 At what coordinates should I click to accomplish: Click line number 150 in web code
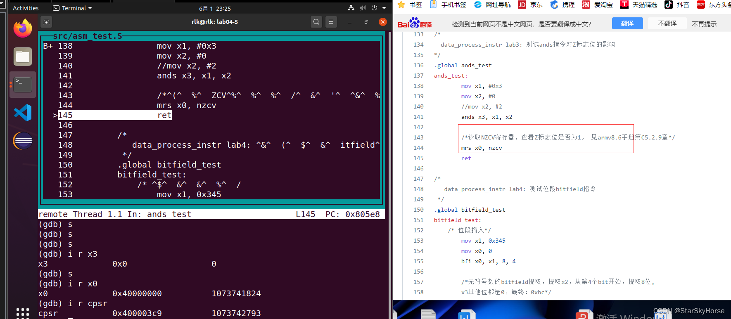pyautogui.click(x=418, y=210)
